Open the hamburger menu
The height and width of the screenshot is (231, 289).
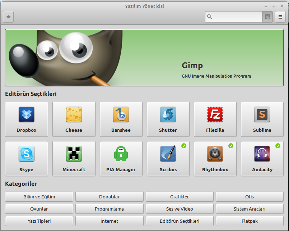pos(280,17)
